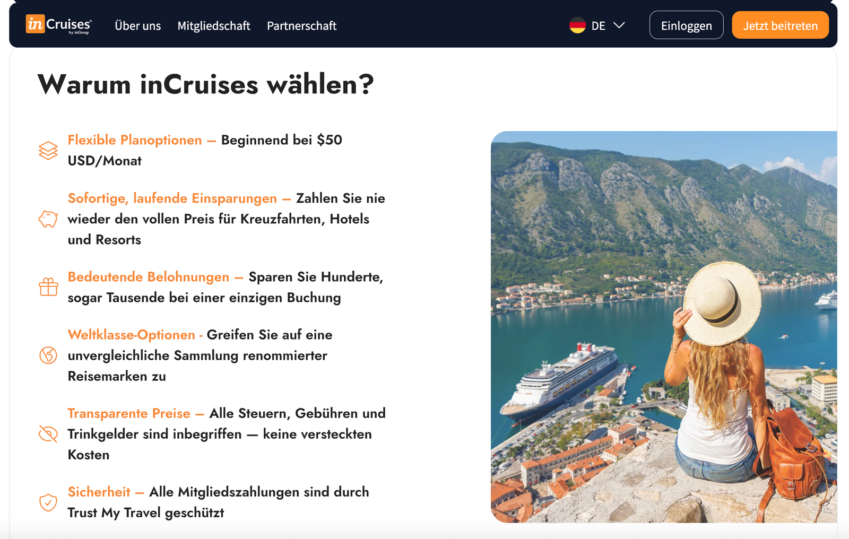The height and width of the screenshot is (539, 849).
Task: Click the inCruises logo
Action: click(x=58, y=24)
